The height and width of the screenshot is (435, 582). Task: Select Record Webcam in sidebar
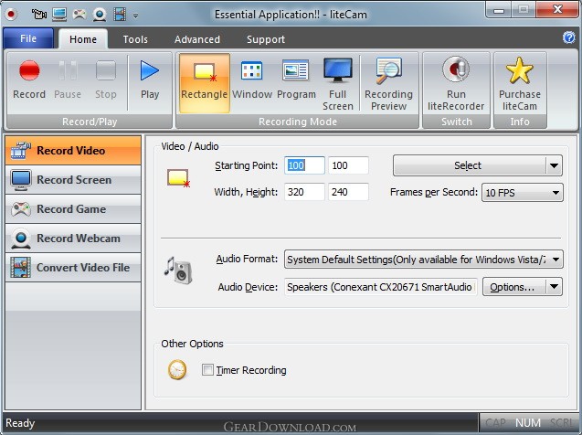(73, 239)
